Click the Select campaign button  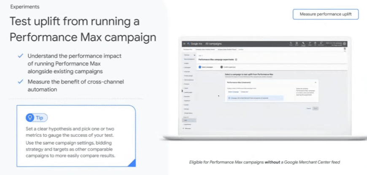pyautogui.click(x=233, y=92)
